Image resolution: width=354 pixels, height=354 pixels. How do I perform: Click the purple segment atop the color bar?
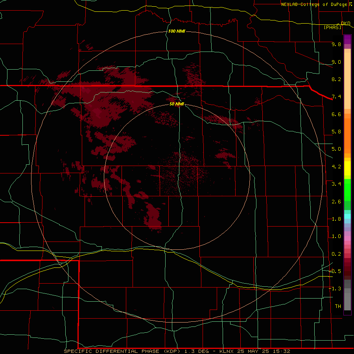[347, 39]
